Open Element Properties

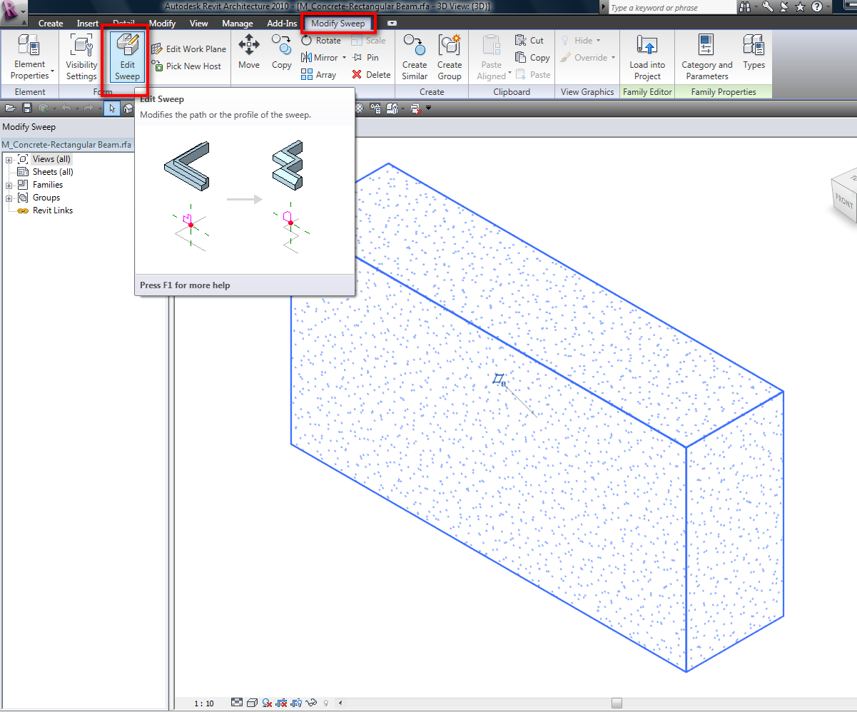tap(29, 56)
